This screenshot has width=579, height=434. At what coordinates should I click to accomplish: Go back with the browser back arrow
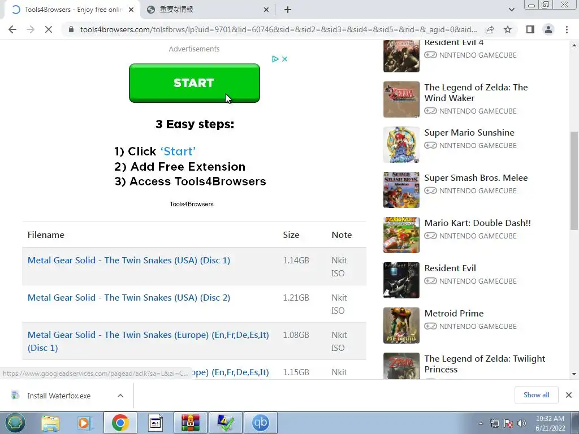(12, 29)
